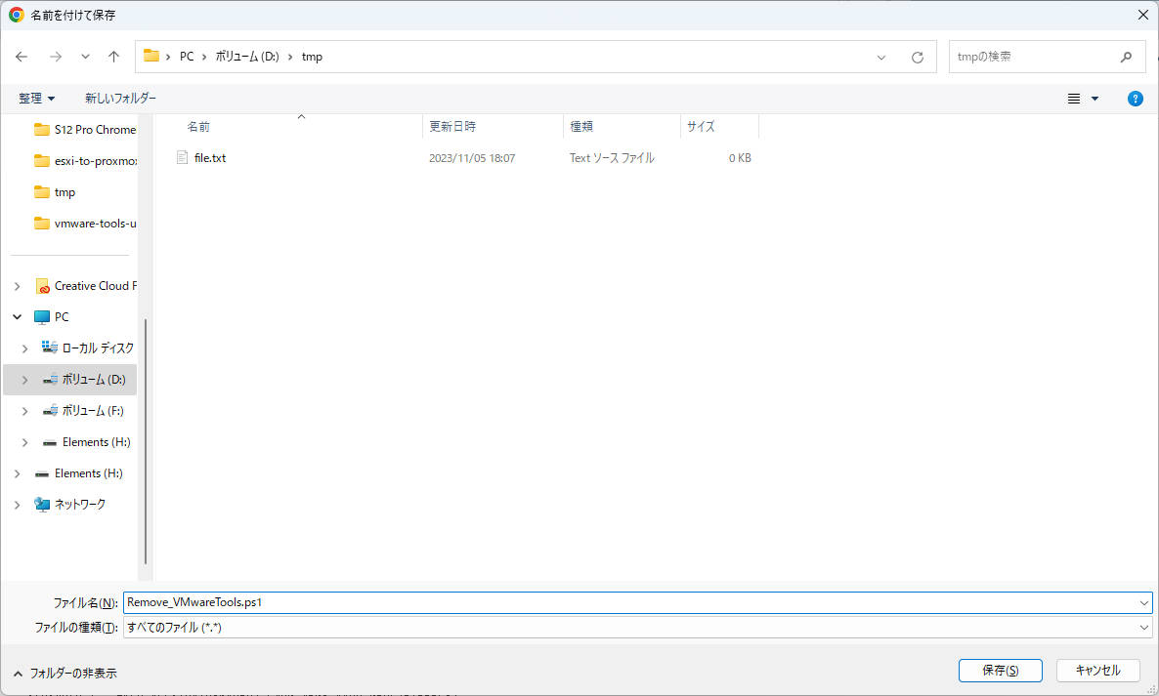Select the file.txt text file

point(209,157)
